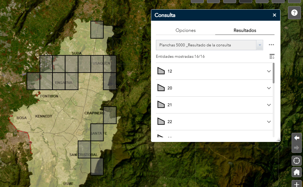Viewport: 303px width, 187px height.
Task: Select the Resultados tab
Action: point(245,30)
